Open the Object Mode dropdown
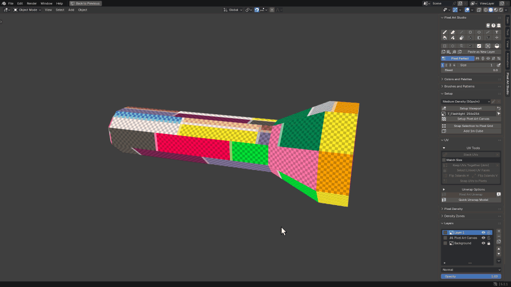The width and height of the screenshot is (511, 287). 27,10
